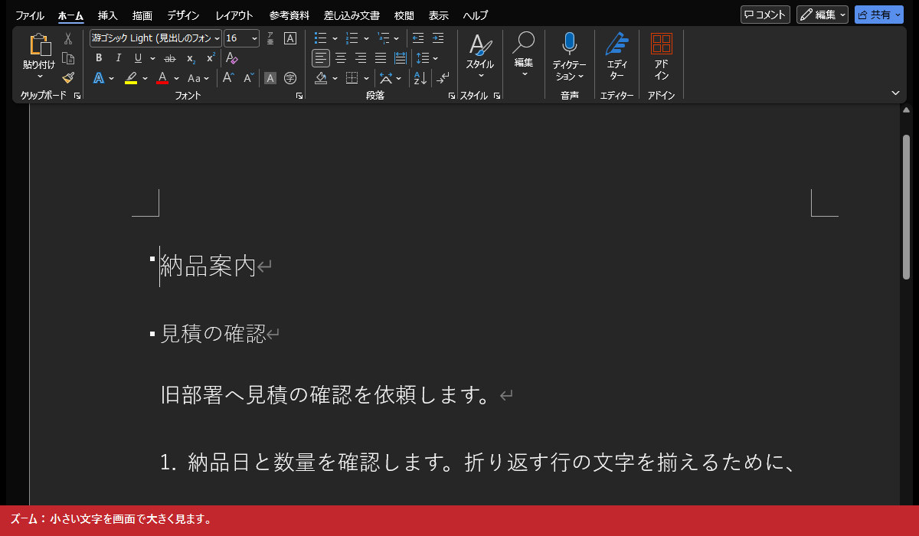Apply the red font color
Image resolution: width=919 pixels, height=536 pixels.
[162, 77]
